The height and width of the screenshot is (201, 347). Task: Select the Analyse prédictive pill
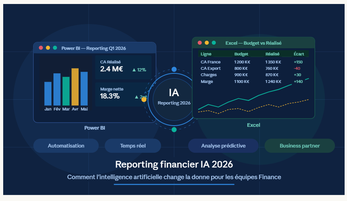coord(223,146)
